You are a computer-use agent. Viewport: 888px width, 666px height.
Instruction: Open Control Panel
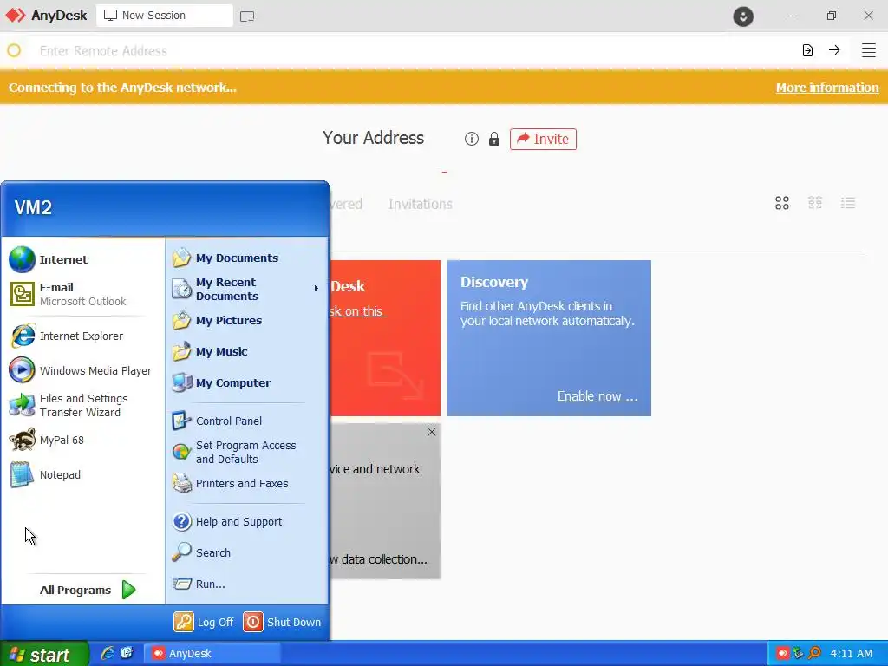(245, 421)
